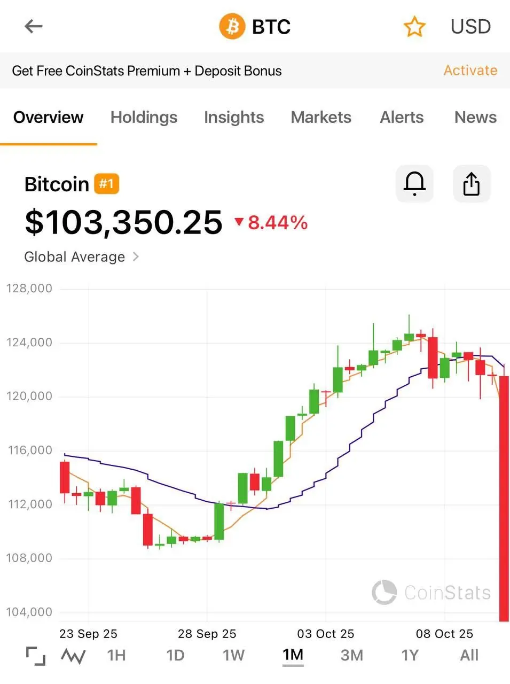The width and height of the screenshot is (510, 684).
Task: Show the All time chart range
Action: [x=469, y=655]
